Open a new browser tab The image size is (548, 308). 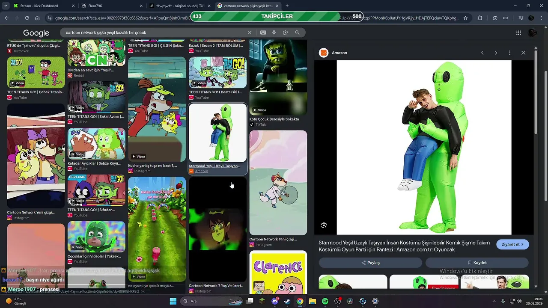pos(287,6)
